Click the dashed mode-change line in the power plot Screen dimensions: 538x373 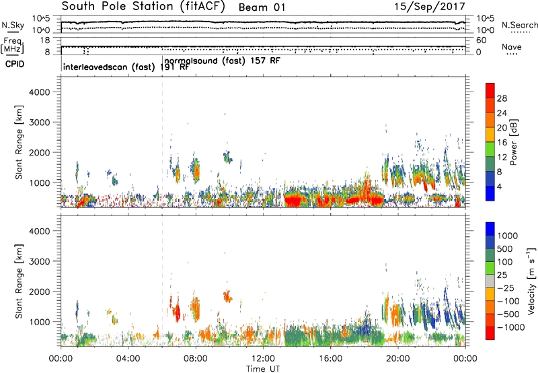pyautogui.click(x=162, y=141)
